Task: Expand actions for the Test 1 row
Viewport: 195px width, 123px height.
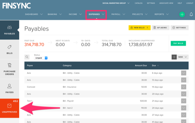Action: click(184, 101)
